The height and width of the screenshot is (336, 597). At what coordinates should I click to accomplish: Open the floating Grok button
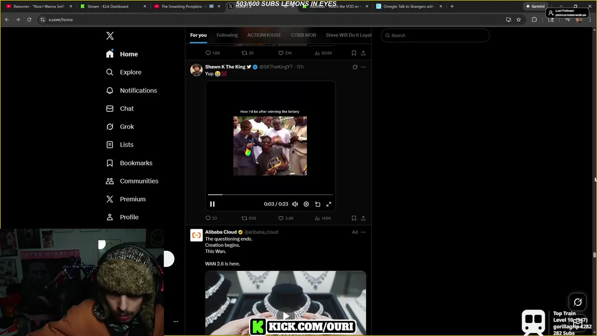point(577,302)
